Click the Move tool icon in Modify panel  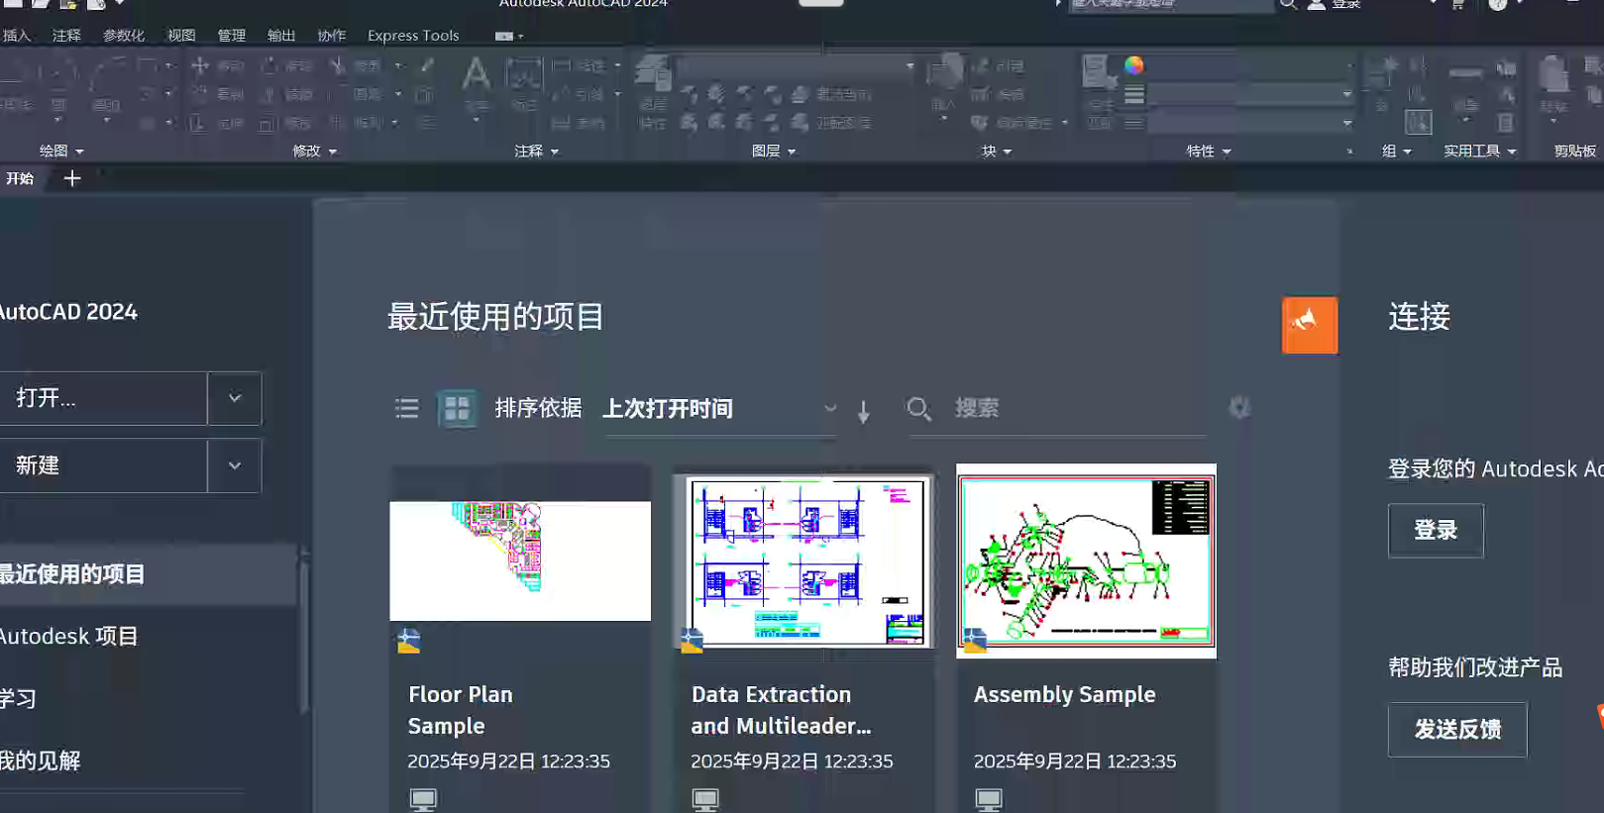[200, 66]
